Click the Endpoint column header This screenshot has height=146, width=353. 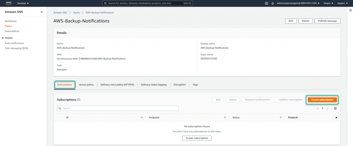click(x=154, y=118)
